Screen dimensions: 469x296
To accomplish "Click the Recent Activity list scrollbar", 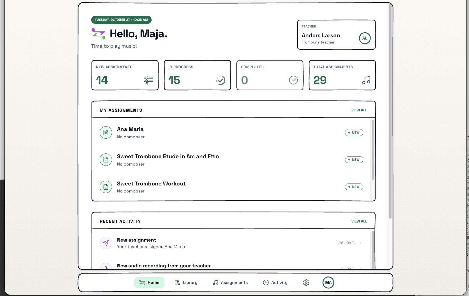I will click(372, 250).
